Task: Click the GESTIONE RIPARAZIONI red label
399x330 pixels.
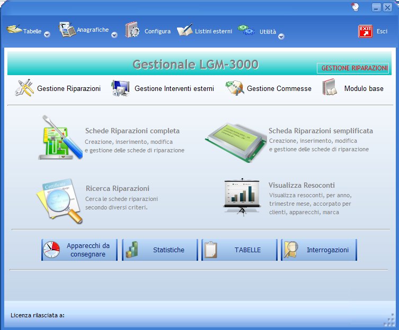Action: tap(354, 69)
